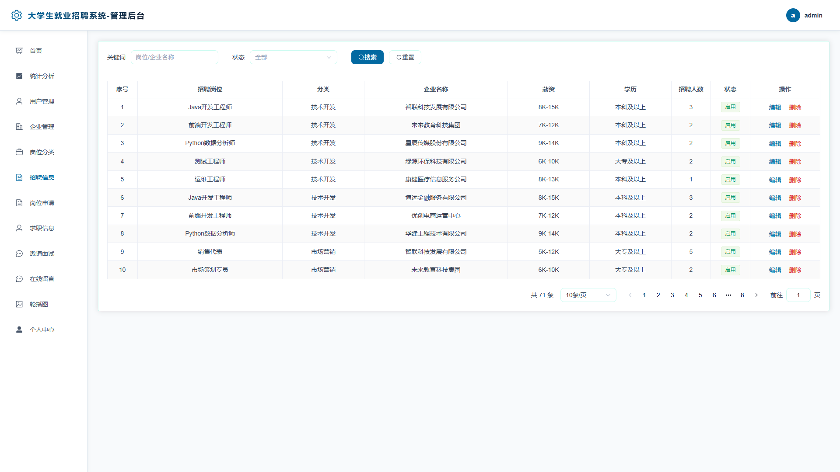Click the 共 71 条 total count text
Screen dimensions: 840x472
[x=542, y=295]
